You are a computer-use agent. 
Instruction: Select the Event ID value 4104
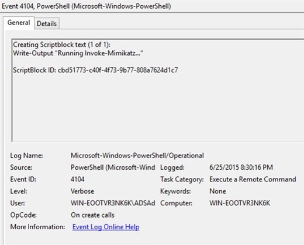point(78,179)
